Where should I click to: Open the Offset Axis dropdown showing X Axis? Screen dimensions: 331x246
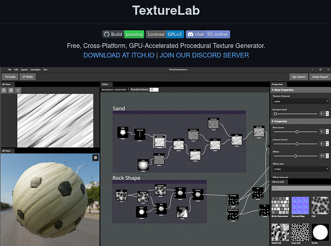click(x=301, y=169)
